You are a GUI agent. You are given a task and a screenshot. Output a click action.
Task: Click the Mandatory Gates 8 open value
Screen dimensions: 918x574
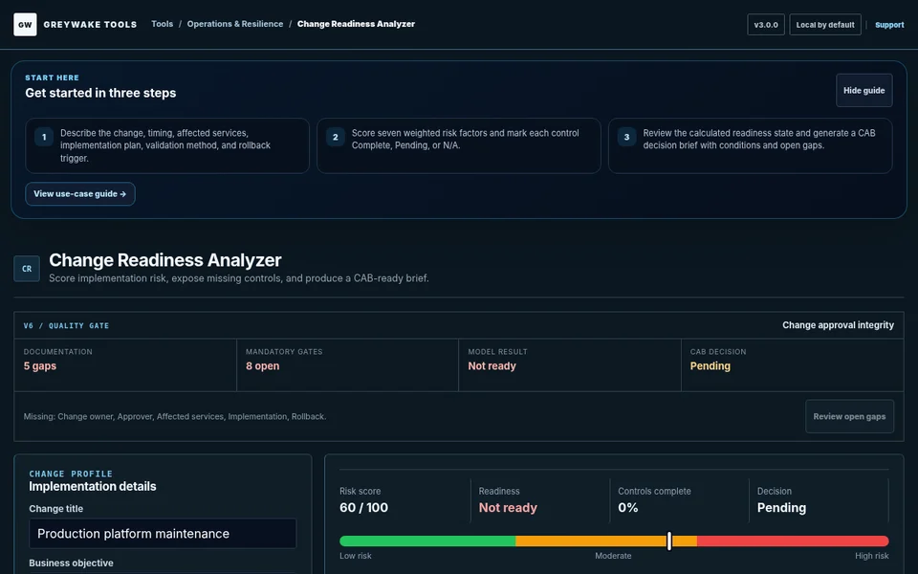click(262, 366)
